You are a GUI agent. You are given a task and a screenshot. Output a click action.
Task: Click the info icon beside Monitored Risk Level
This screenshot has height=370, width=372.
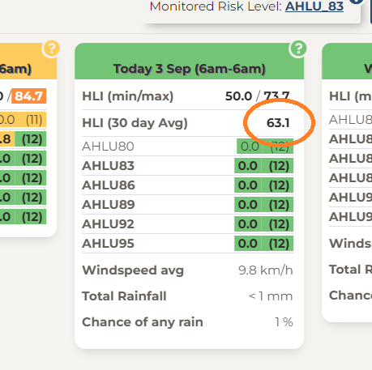(x=356, y=2)
